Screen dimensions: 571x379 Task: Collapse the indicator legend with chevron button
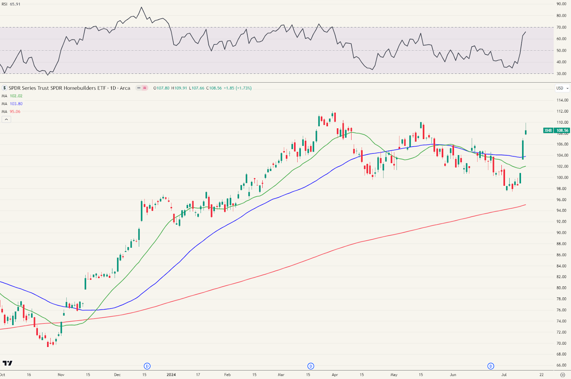point(6,119)
